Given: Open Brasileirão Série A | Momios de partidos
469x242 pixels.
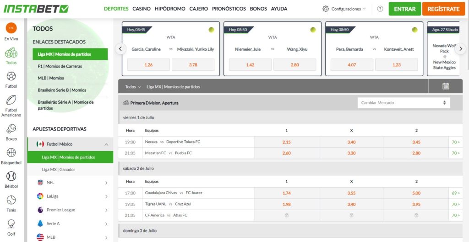Looking at the screenshot, I should (65, 105).
